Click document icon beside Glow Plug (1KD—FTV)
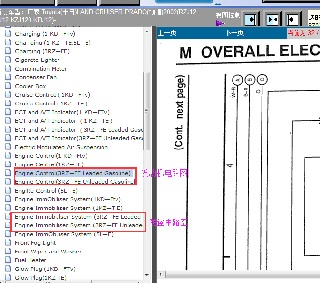The height and width of the screenshot is (283, 320). (x=8, y=268)
